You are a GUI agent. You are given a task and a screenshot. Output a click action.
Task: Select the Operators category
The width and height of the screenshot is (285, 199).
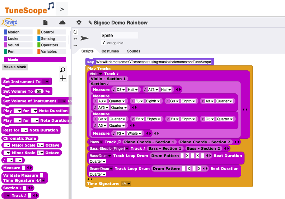[51, 45]
